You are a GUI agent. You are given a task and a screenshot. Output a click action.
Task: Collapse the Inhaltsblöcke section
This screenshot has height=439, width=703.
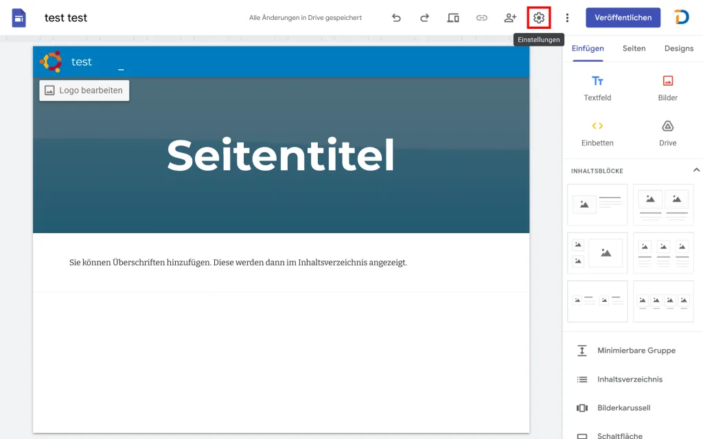click(x=696, y=170)
